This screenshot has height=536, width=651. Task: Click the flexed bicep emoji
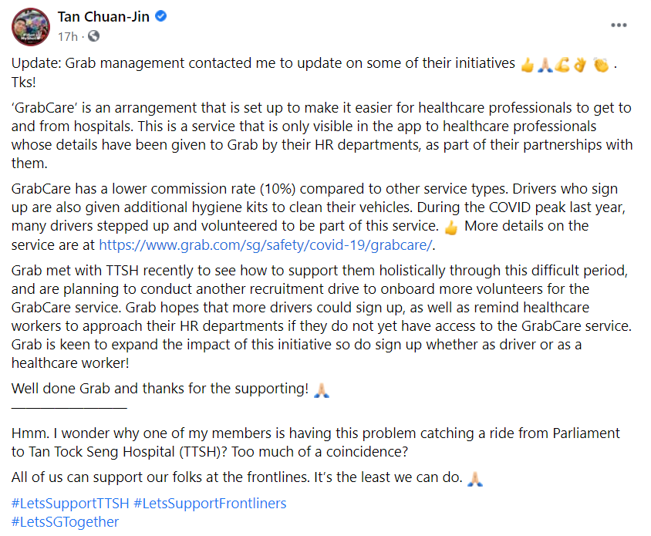point(563,65)
